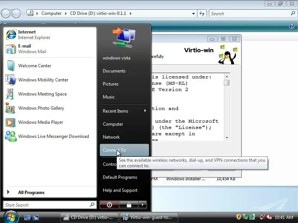Open shutdown options arrow menu
The width and height of the screenshot is (298, 223).
(x=143, y=205)
